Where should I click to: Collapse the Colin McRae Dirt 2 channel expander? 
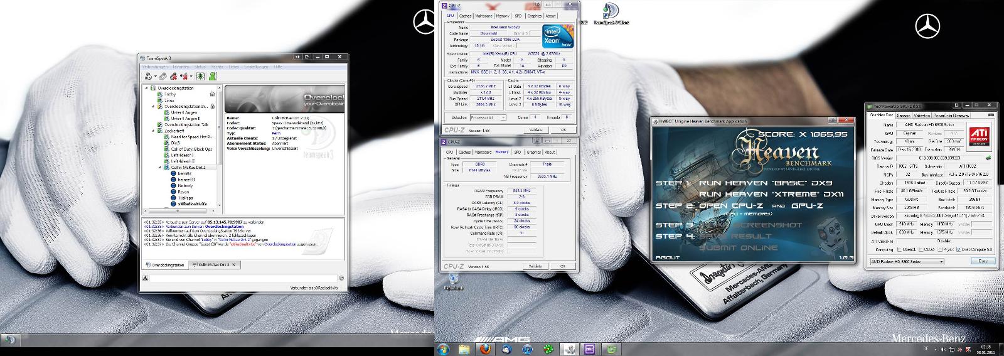[x=159, y=168]
